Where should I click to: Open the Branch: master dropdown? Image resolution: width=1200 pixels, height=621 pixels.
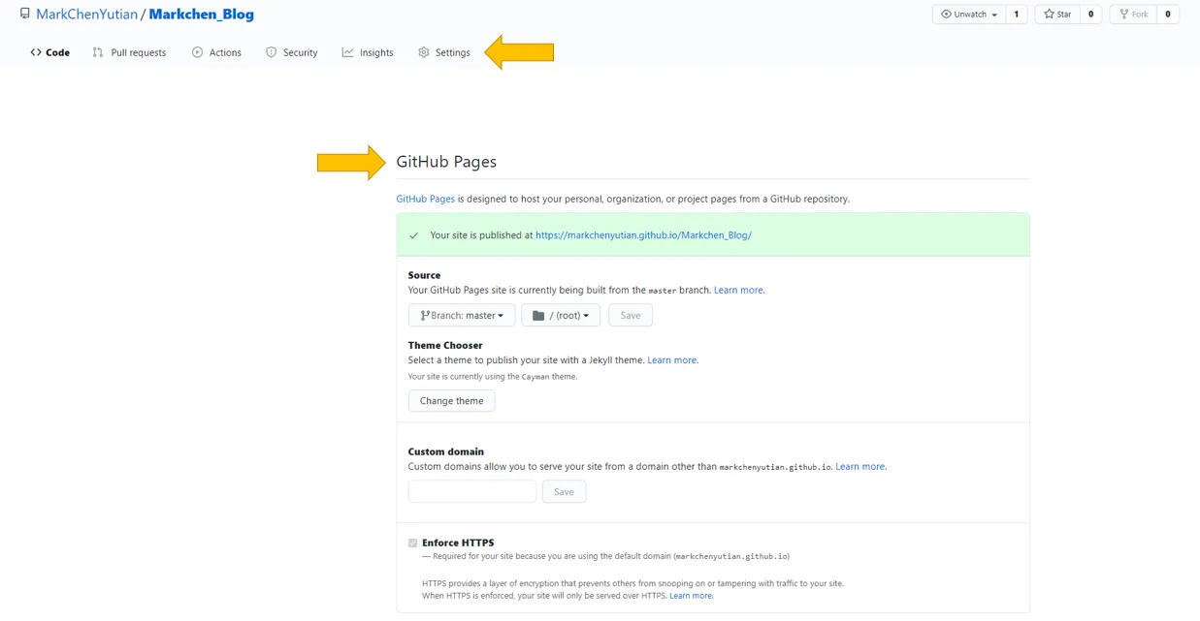click(462, 316)
